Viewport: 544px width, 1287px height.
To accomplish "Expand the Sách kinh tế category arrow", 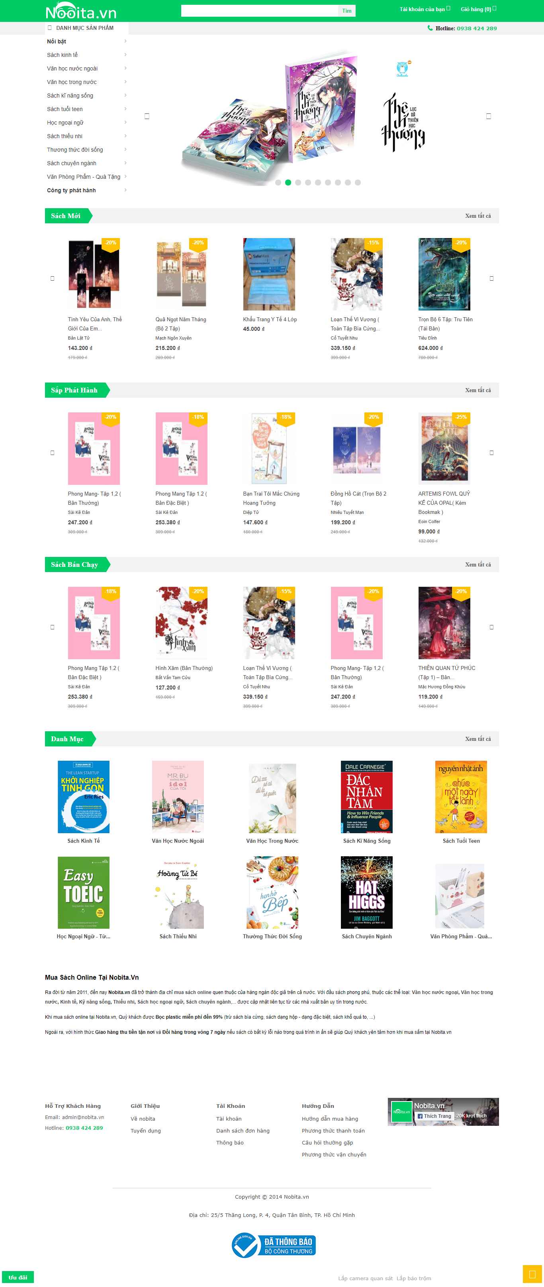I will pyautogui.click(x=125, y=55).
